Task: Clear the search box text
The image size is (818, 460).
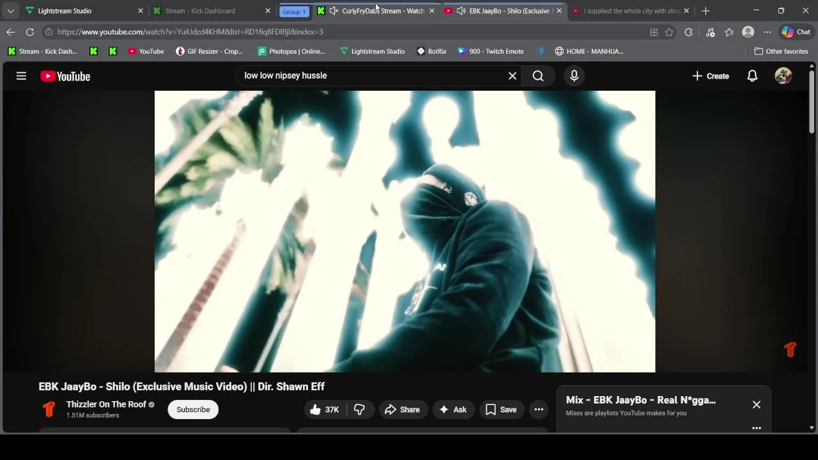Action: (513, 76)
